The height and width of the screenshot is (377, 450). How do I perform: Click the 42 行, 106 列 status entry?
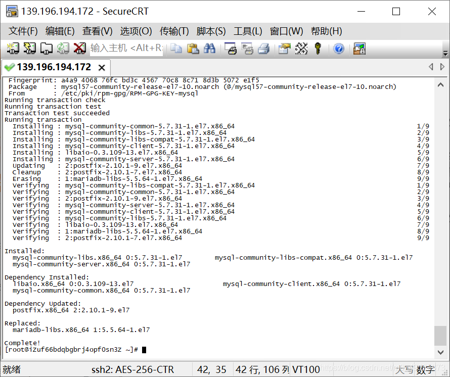pos(262,369)
